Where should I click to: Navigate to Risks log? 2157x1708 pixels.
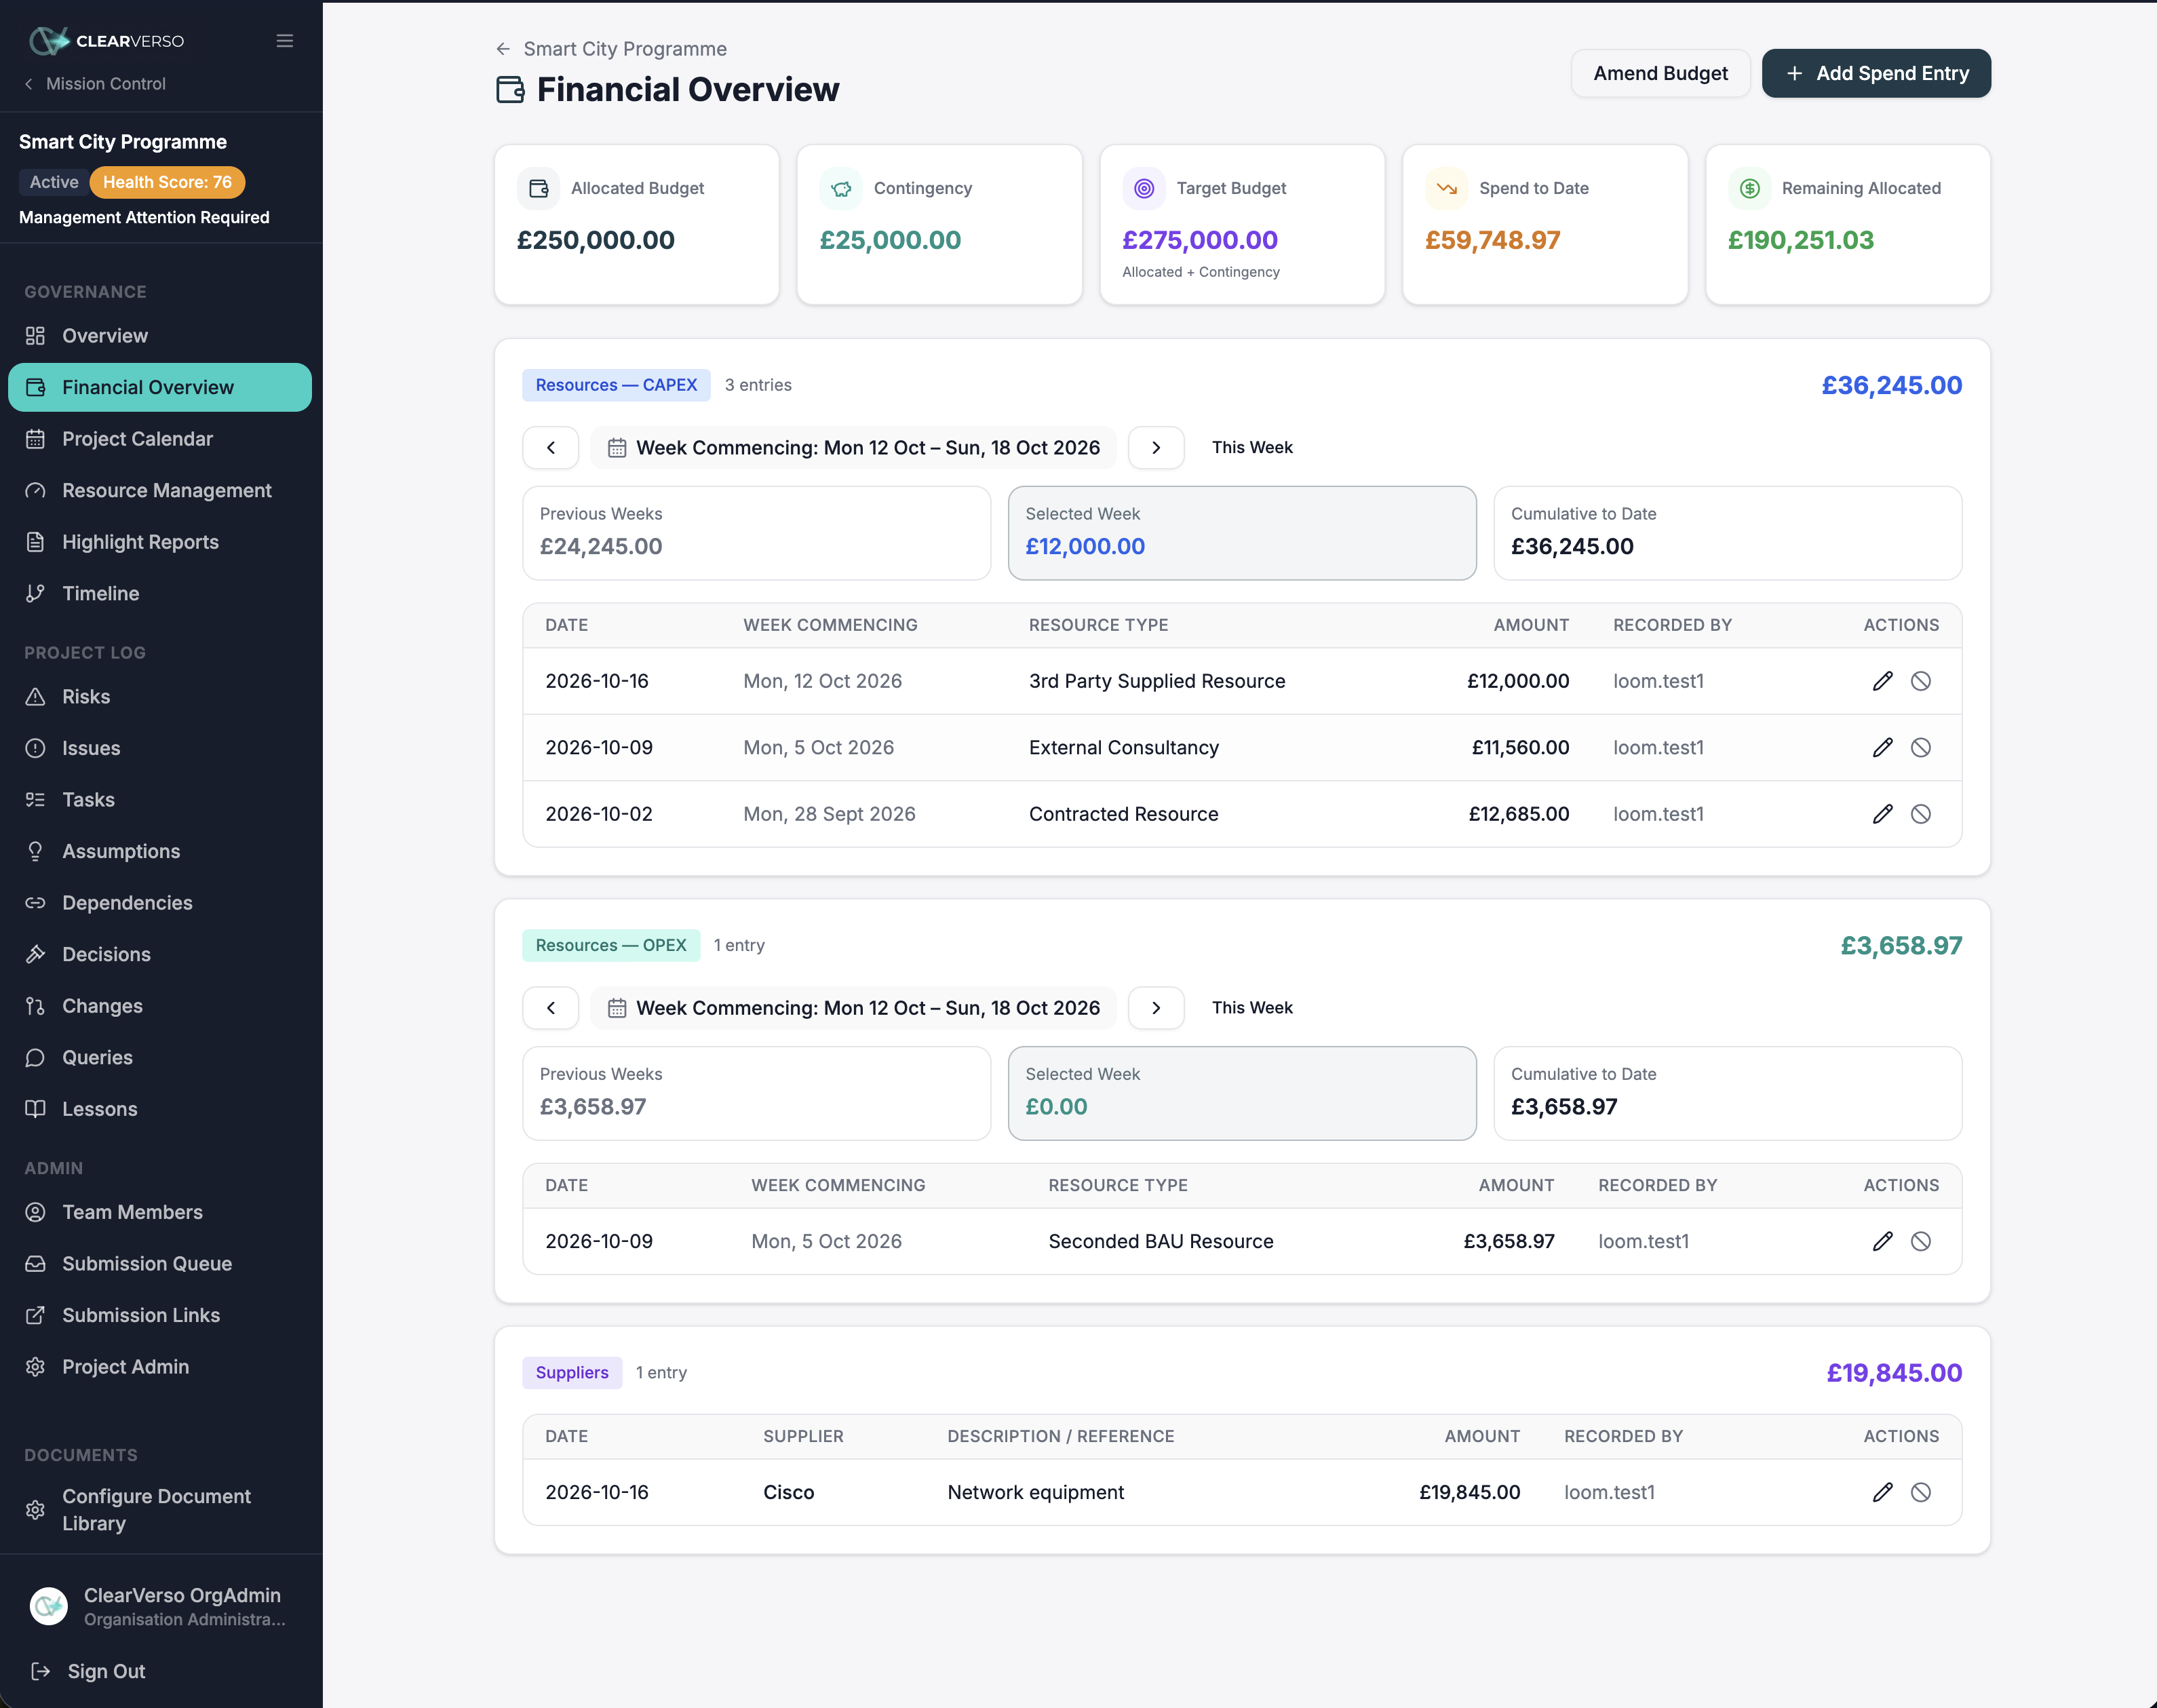160,697
